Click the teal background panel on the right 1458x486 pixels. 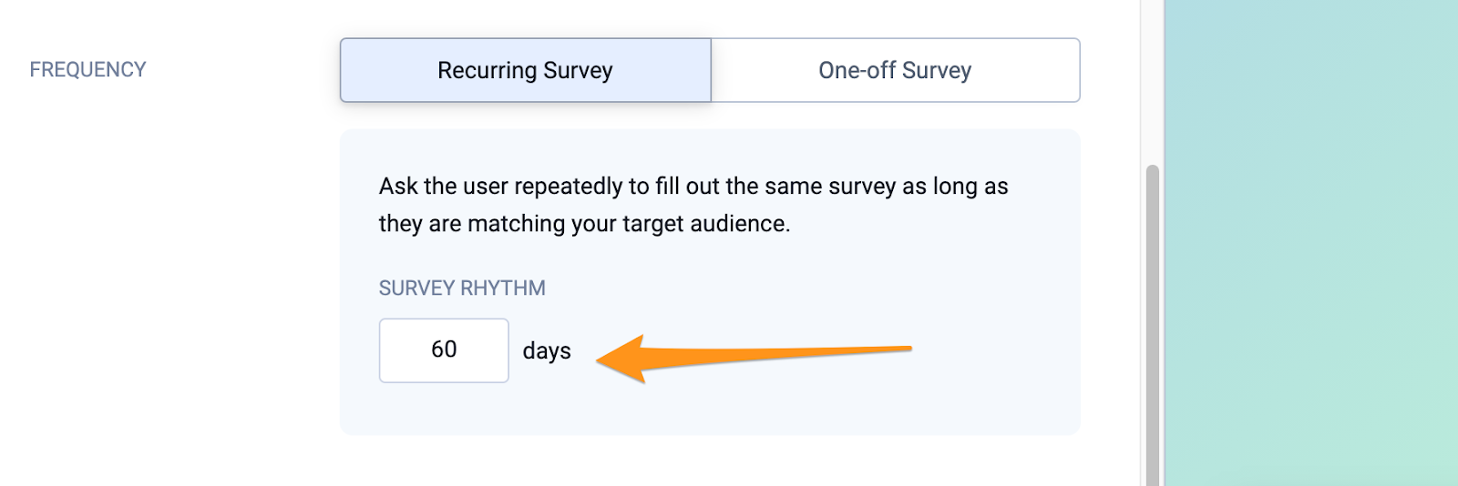point(1312,237)
